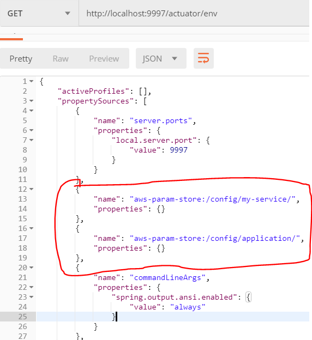312x340 pixels.
Task: Click "aws-param-store:/config/my-service/" value
Action: (x=213, y=199)
